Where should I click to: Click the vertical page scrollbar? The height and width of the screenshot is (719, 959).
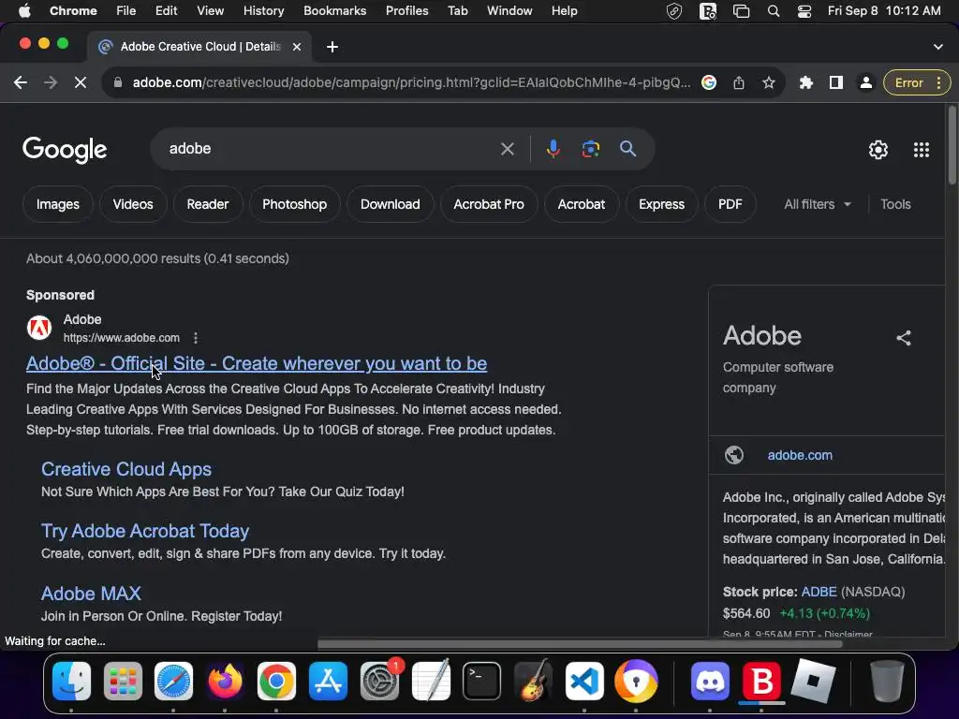pyautogui.click(x=952, y=144)
